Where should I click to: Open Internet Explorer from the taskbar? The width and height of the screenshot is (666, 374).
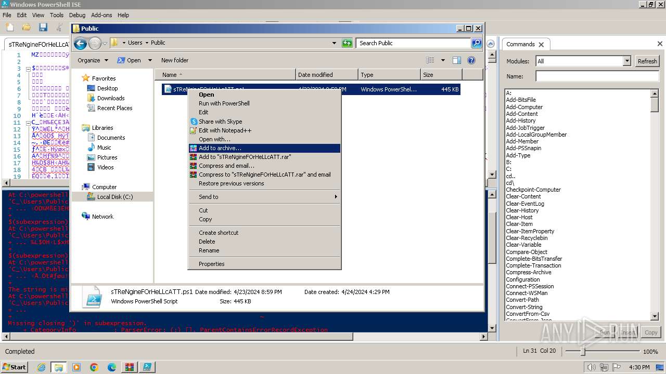point(41,367)
